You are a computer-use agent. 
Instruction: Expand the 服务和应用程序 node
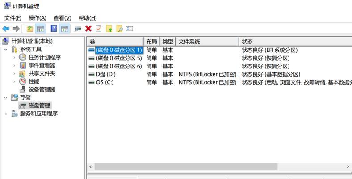click(6, 114)
